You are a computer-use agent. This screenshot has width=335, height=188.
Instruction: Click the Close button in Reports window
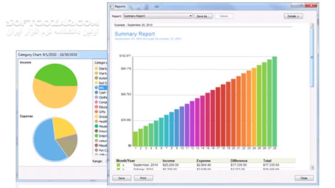tap(304, 178)
